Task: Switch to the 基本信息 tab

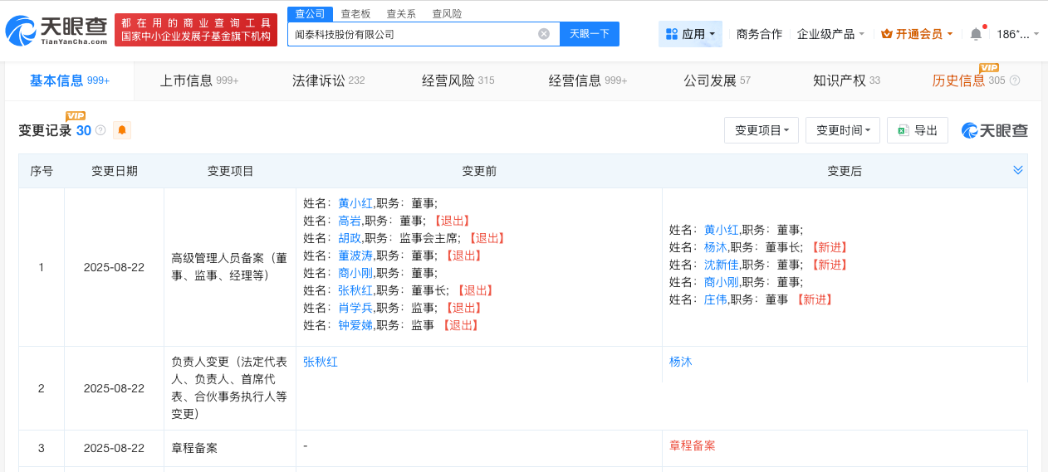Action: (70, 80)
